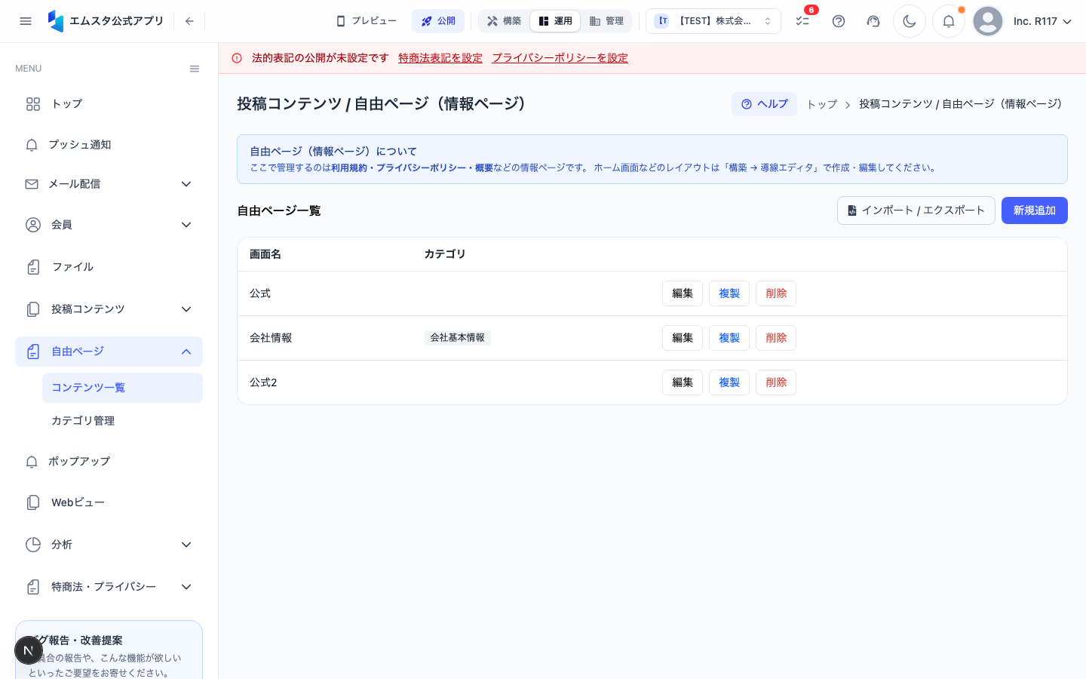Follow the 特商法表記を設定 link
This screenshot has height=679, width=1086.
point(440,58)
